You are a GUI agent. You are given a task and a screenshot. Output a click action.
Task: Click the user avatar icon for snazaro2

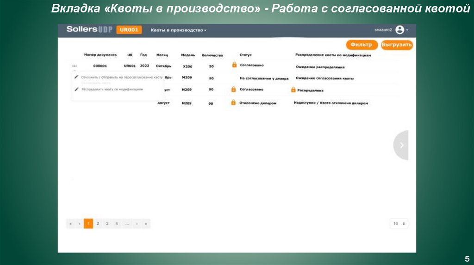[399, 30]
